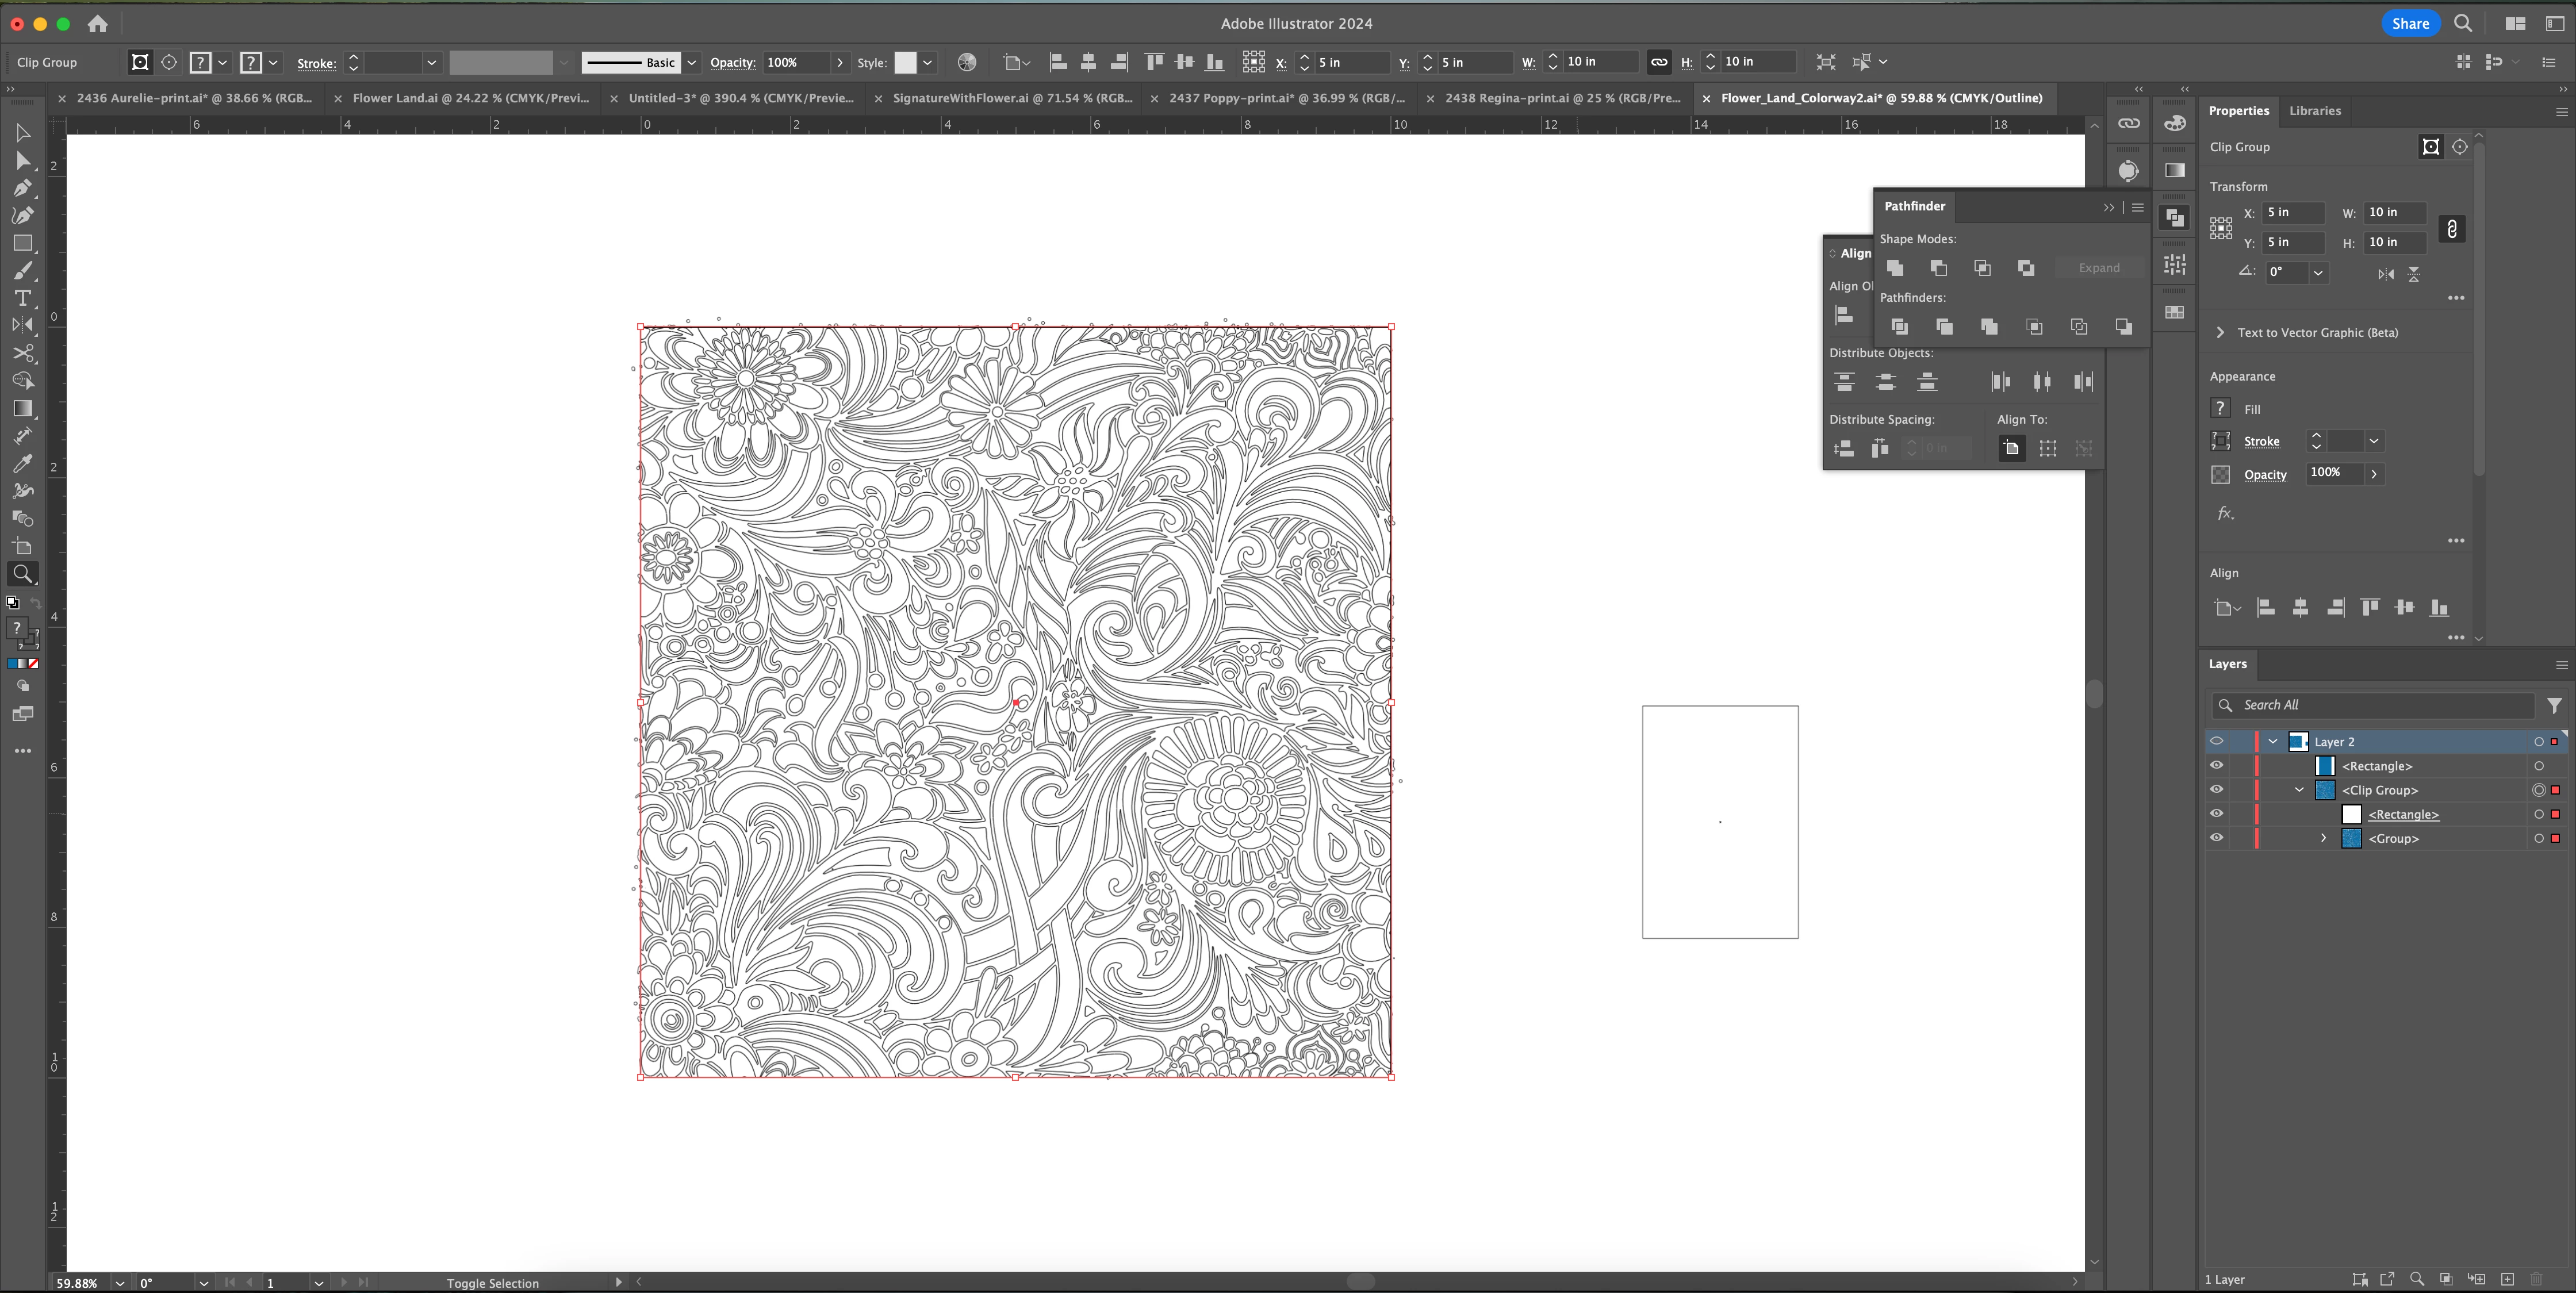The width and height of the screenshot is (2576, 1293).
Task: Expand the Group sublayer
Action: tap(2323, 838)
